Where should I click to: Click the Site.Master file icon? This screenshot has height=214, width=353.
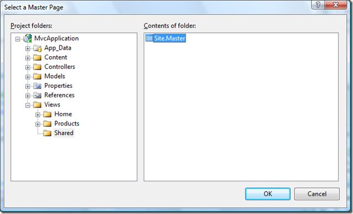click(149, 38)
